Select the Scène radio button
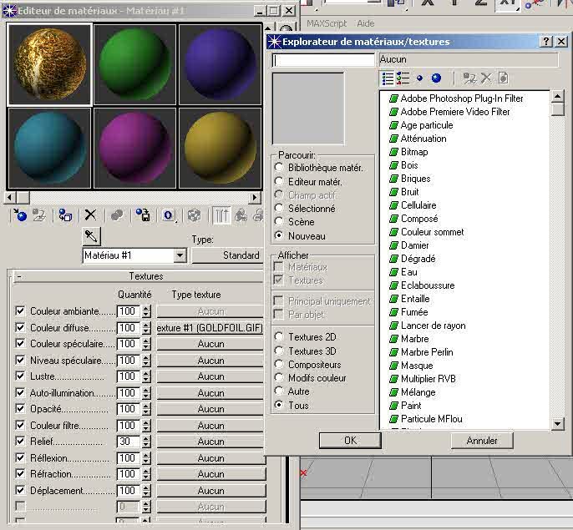 click(x=279, y=222)
